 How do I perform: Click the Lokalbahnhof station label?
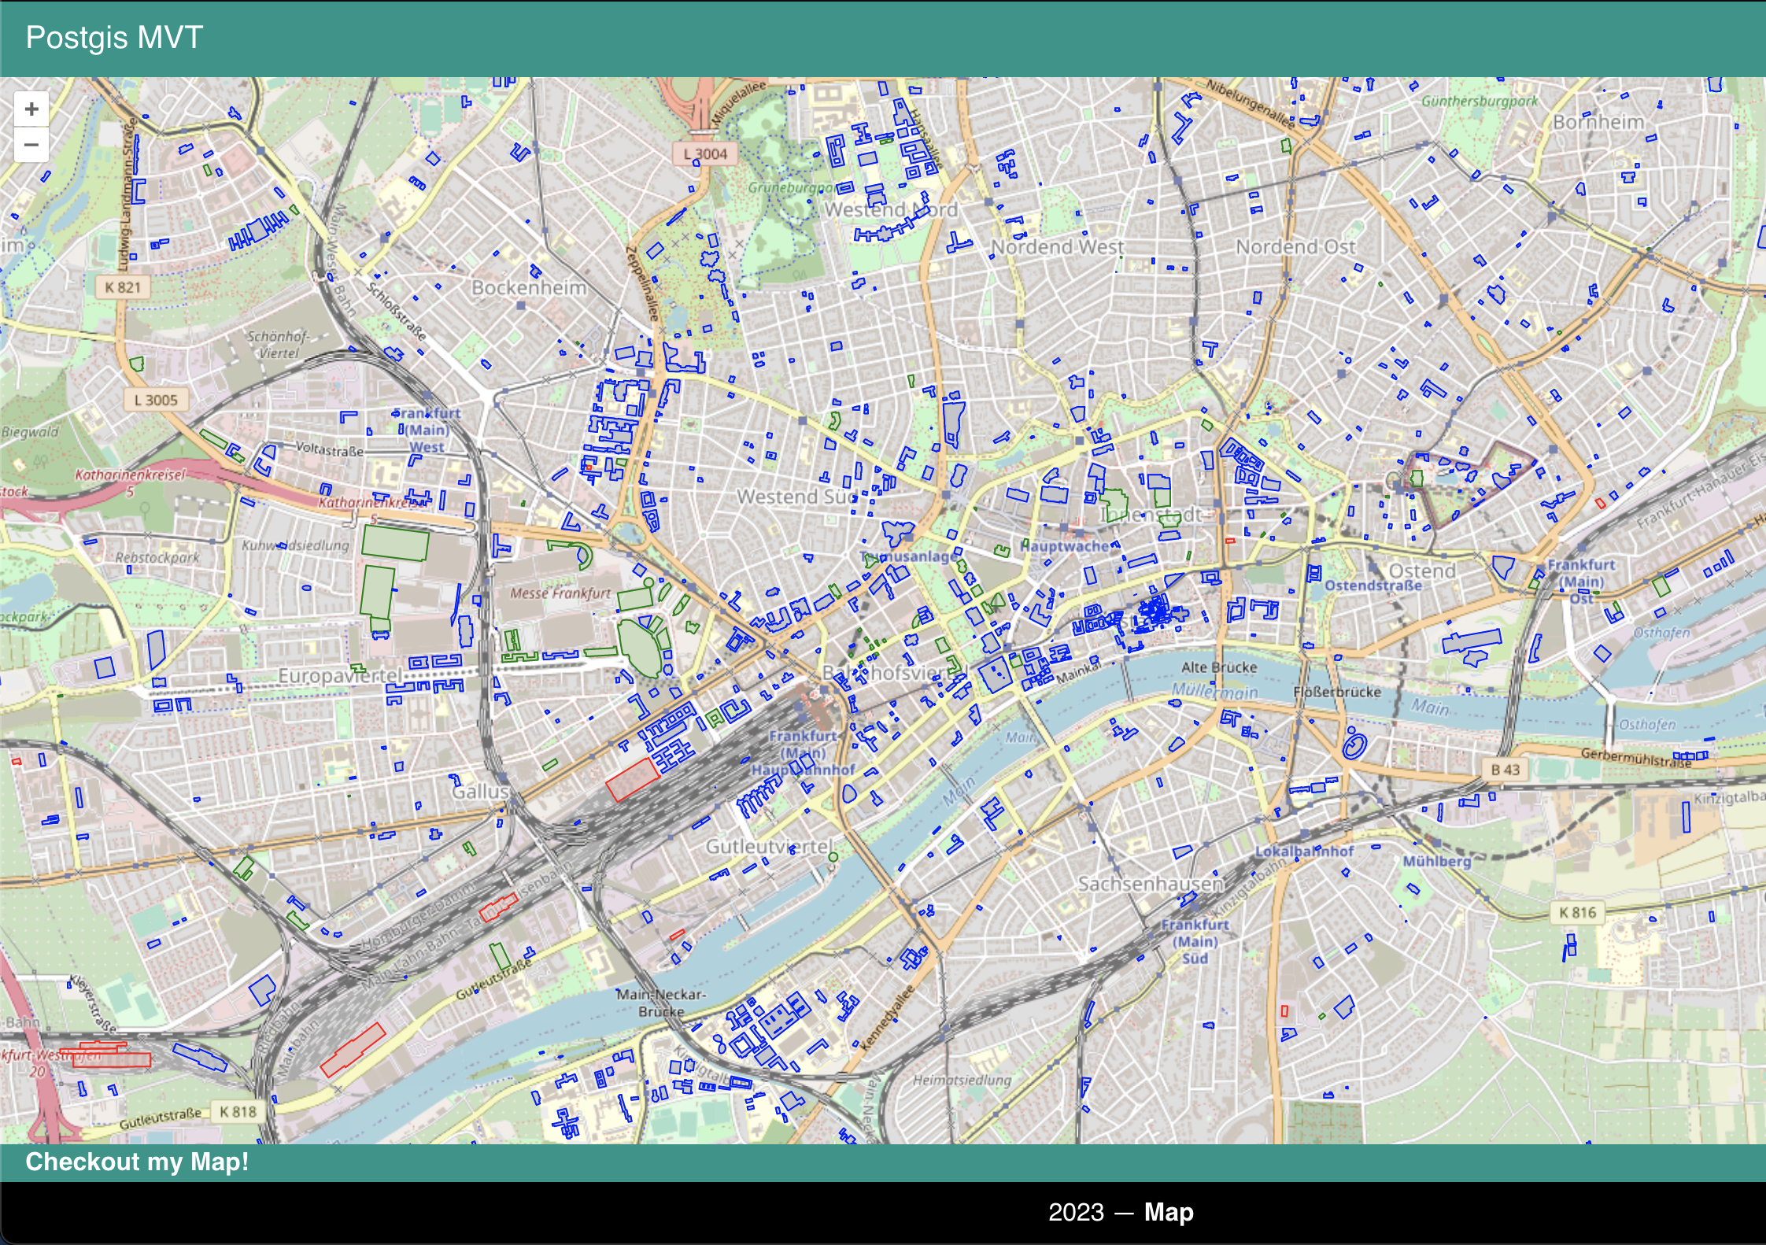tap(1304, 851)
